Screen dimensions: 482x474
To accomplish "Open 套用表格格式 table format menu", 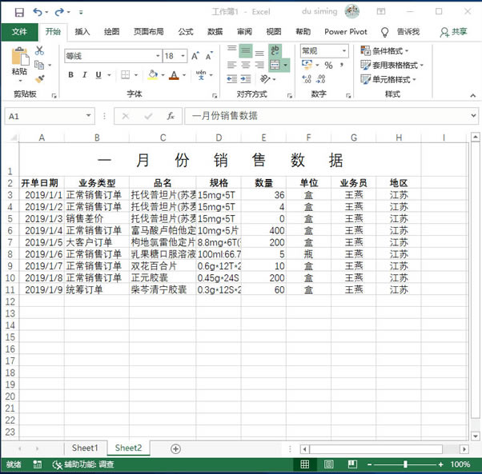I will coord(392,65).
